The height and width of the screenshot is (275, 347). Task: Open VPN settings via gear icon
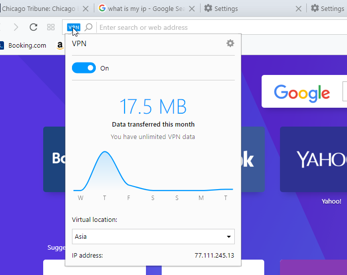(x=230, y=43)
